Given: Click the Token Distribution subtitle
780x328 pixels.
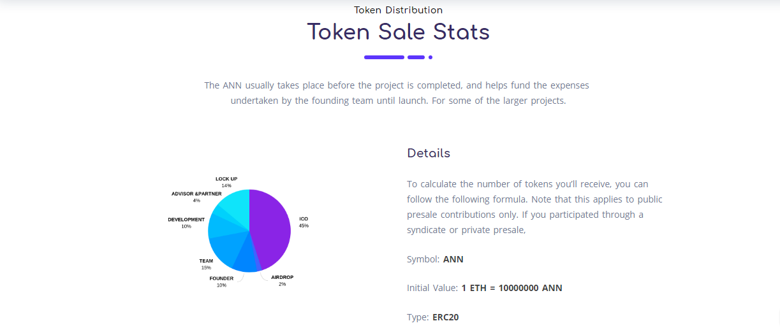Looking at the screenshot, I should tap(399, 10).
